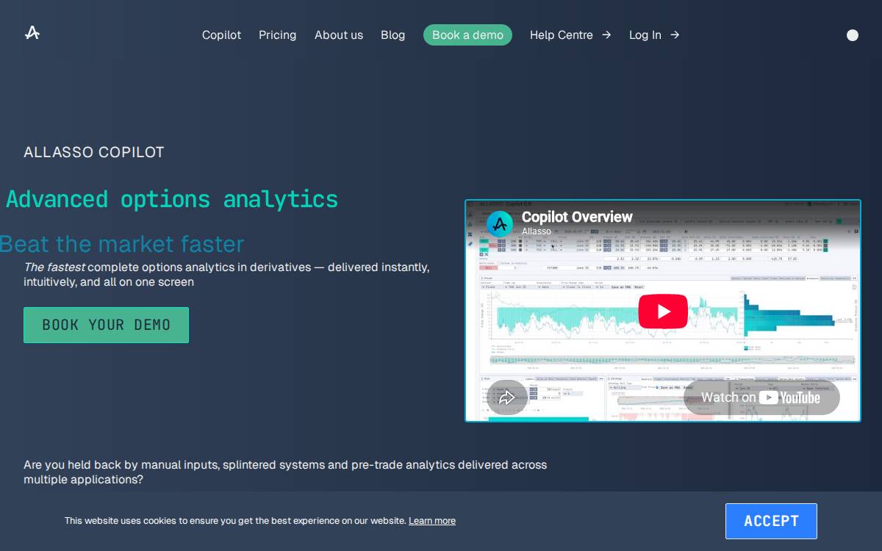Open Watch on YouTube button
This screenshot has width=882, height=551.
click(x=761, y=397)
